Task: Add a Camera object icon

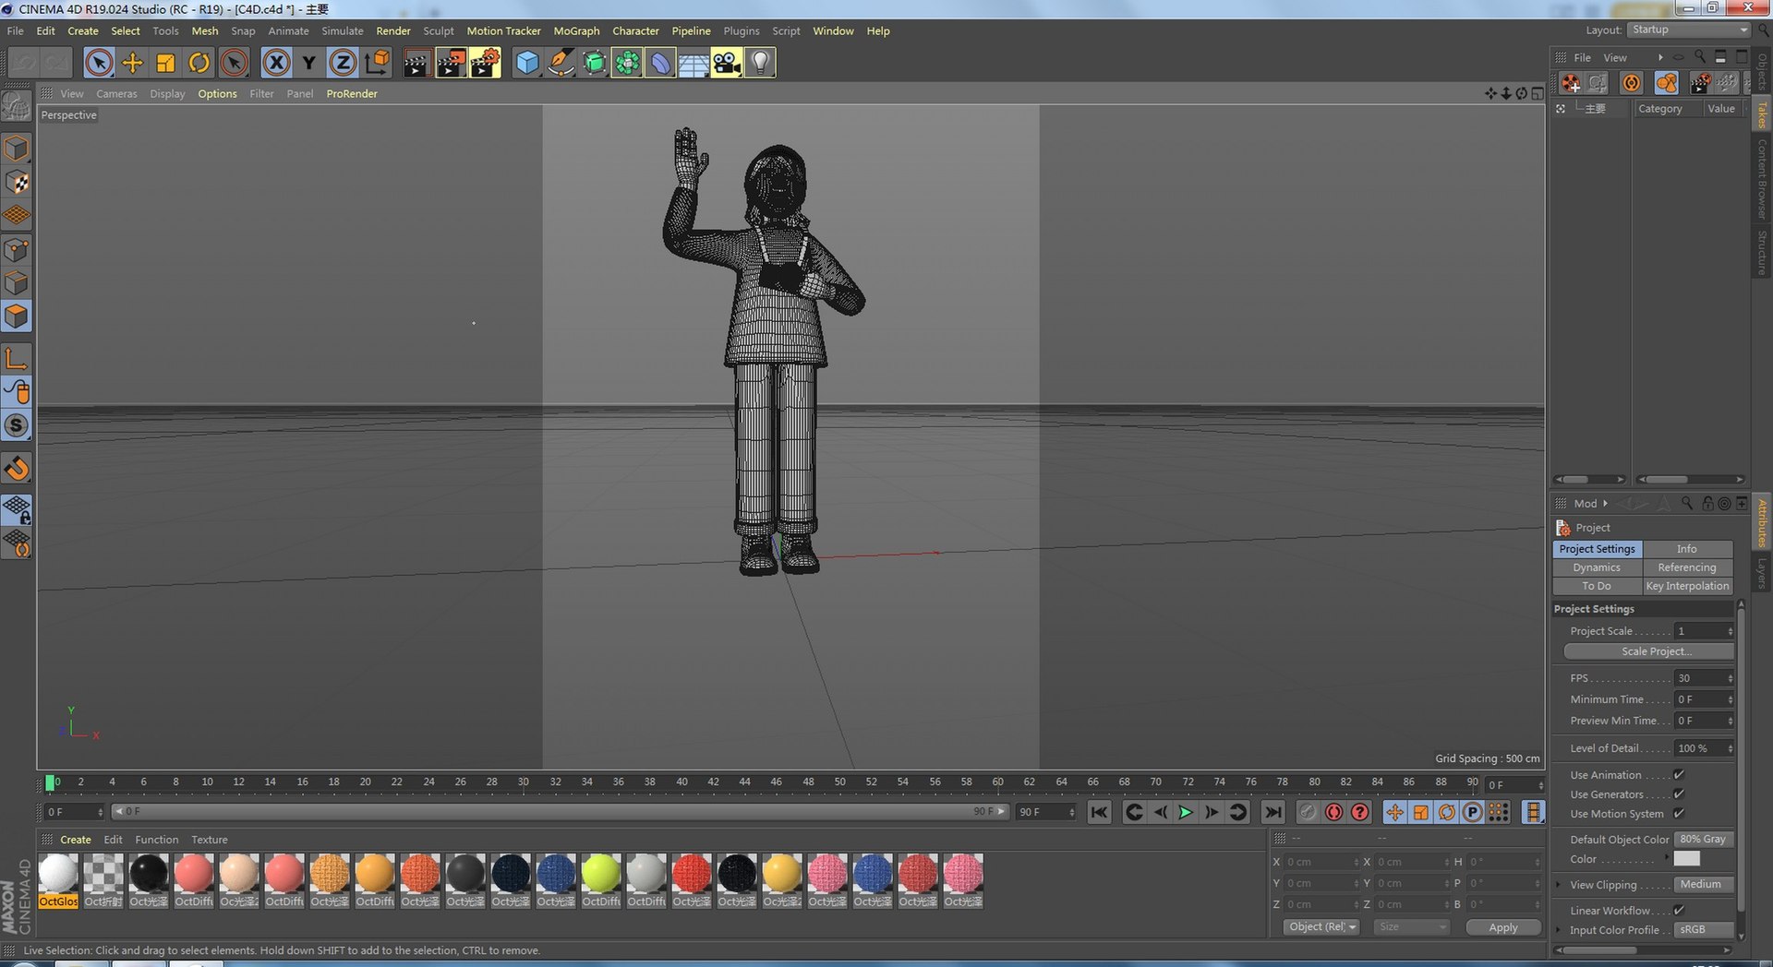Action: (x=727, y=63)
